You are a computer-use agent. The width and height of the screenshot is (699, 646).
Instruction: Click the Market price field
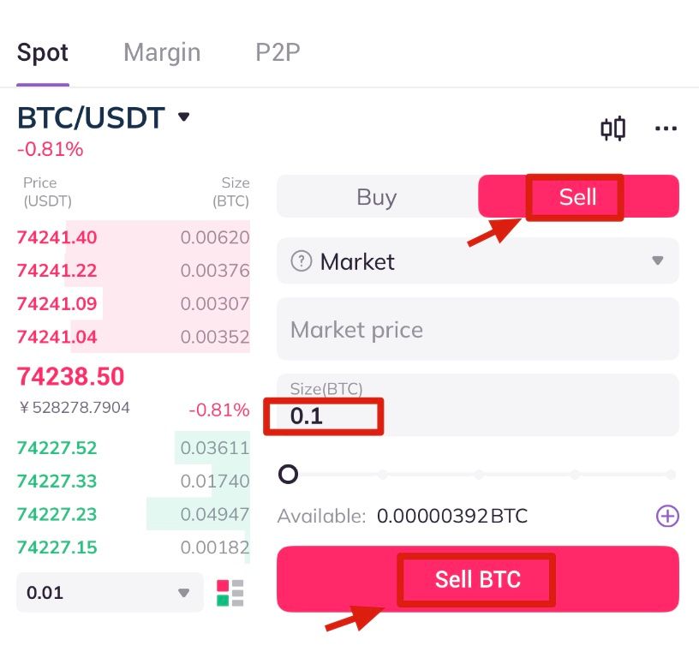point(477,330)
